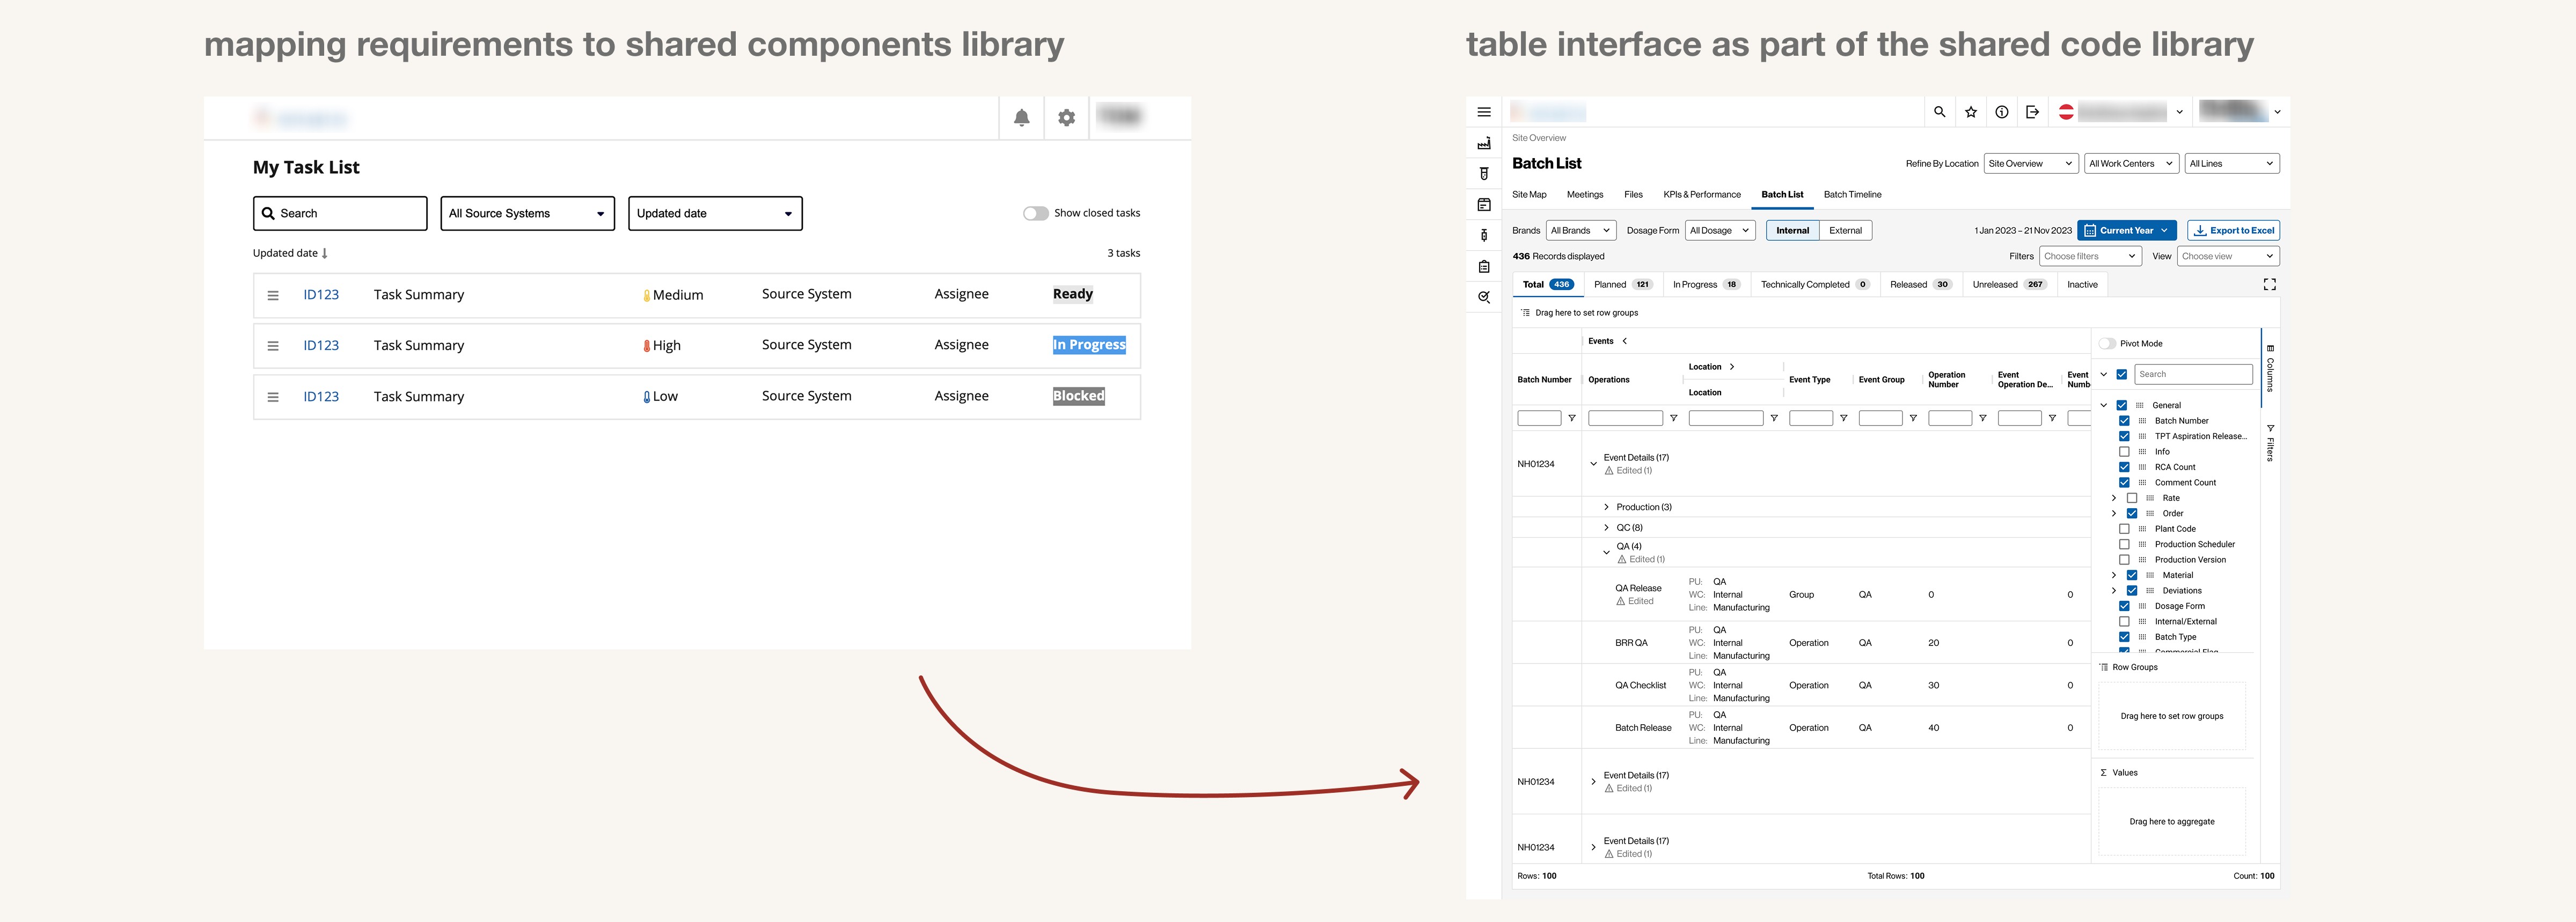Open the first ID123 task link
Screen dimensions: 2576x922
[321, 295]
